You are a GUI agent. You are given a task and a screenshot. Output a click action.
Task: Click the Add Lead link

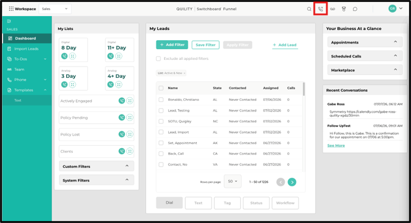pos(285,45)
